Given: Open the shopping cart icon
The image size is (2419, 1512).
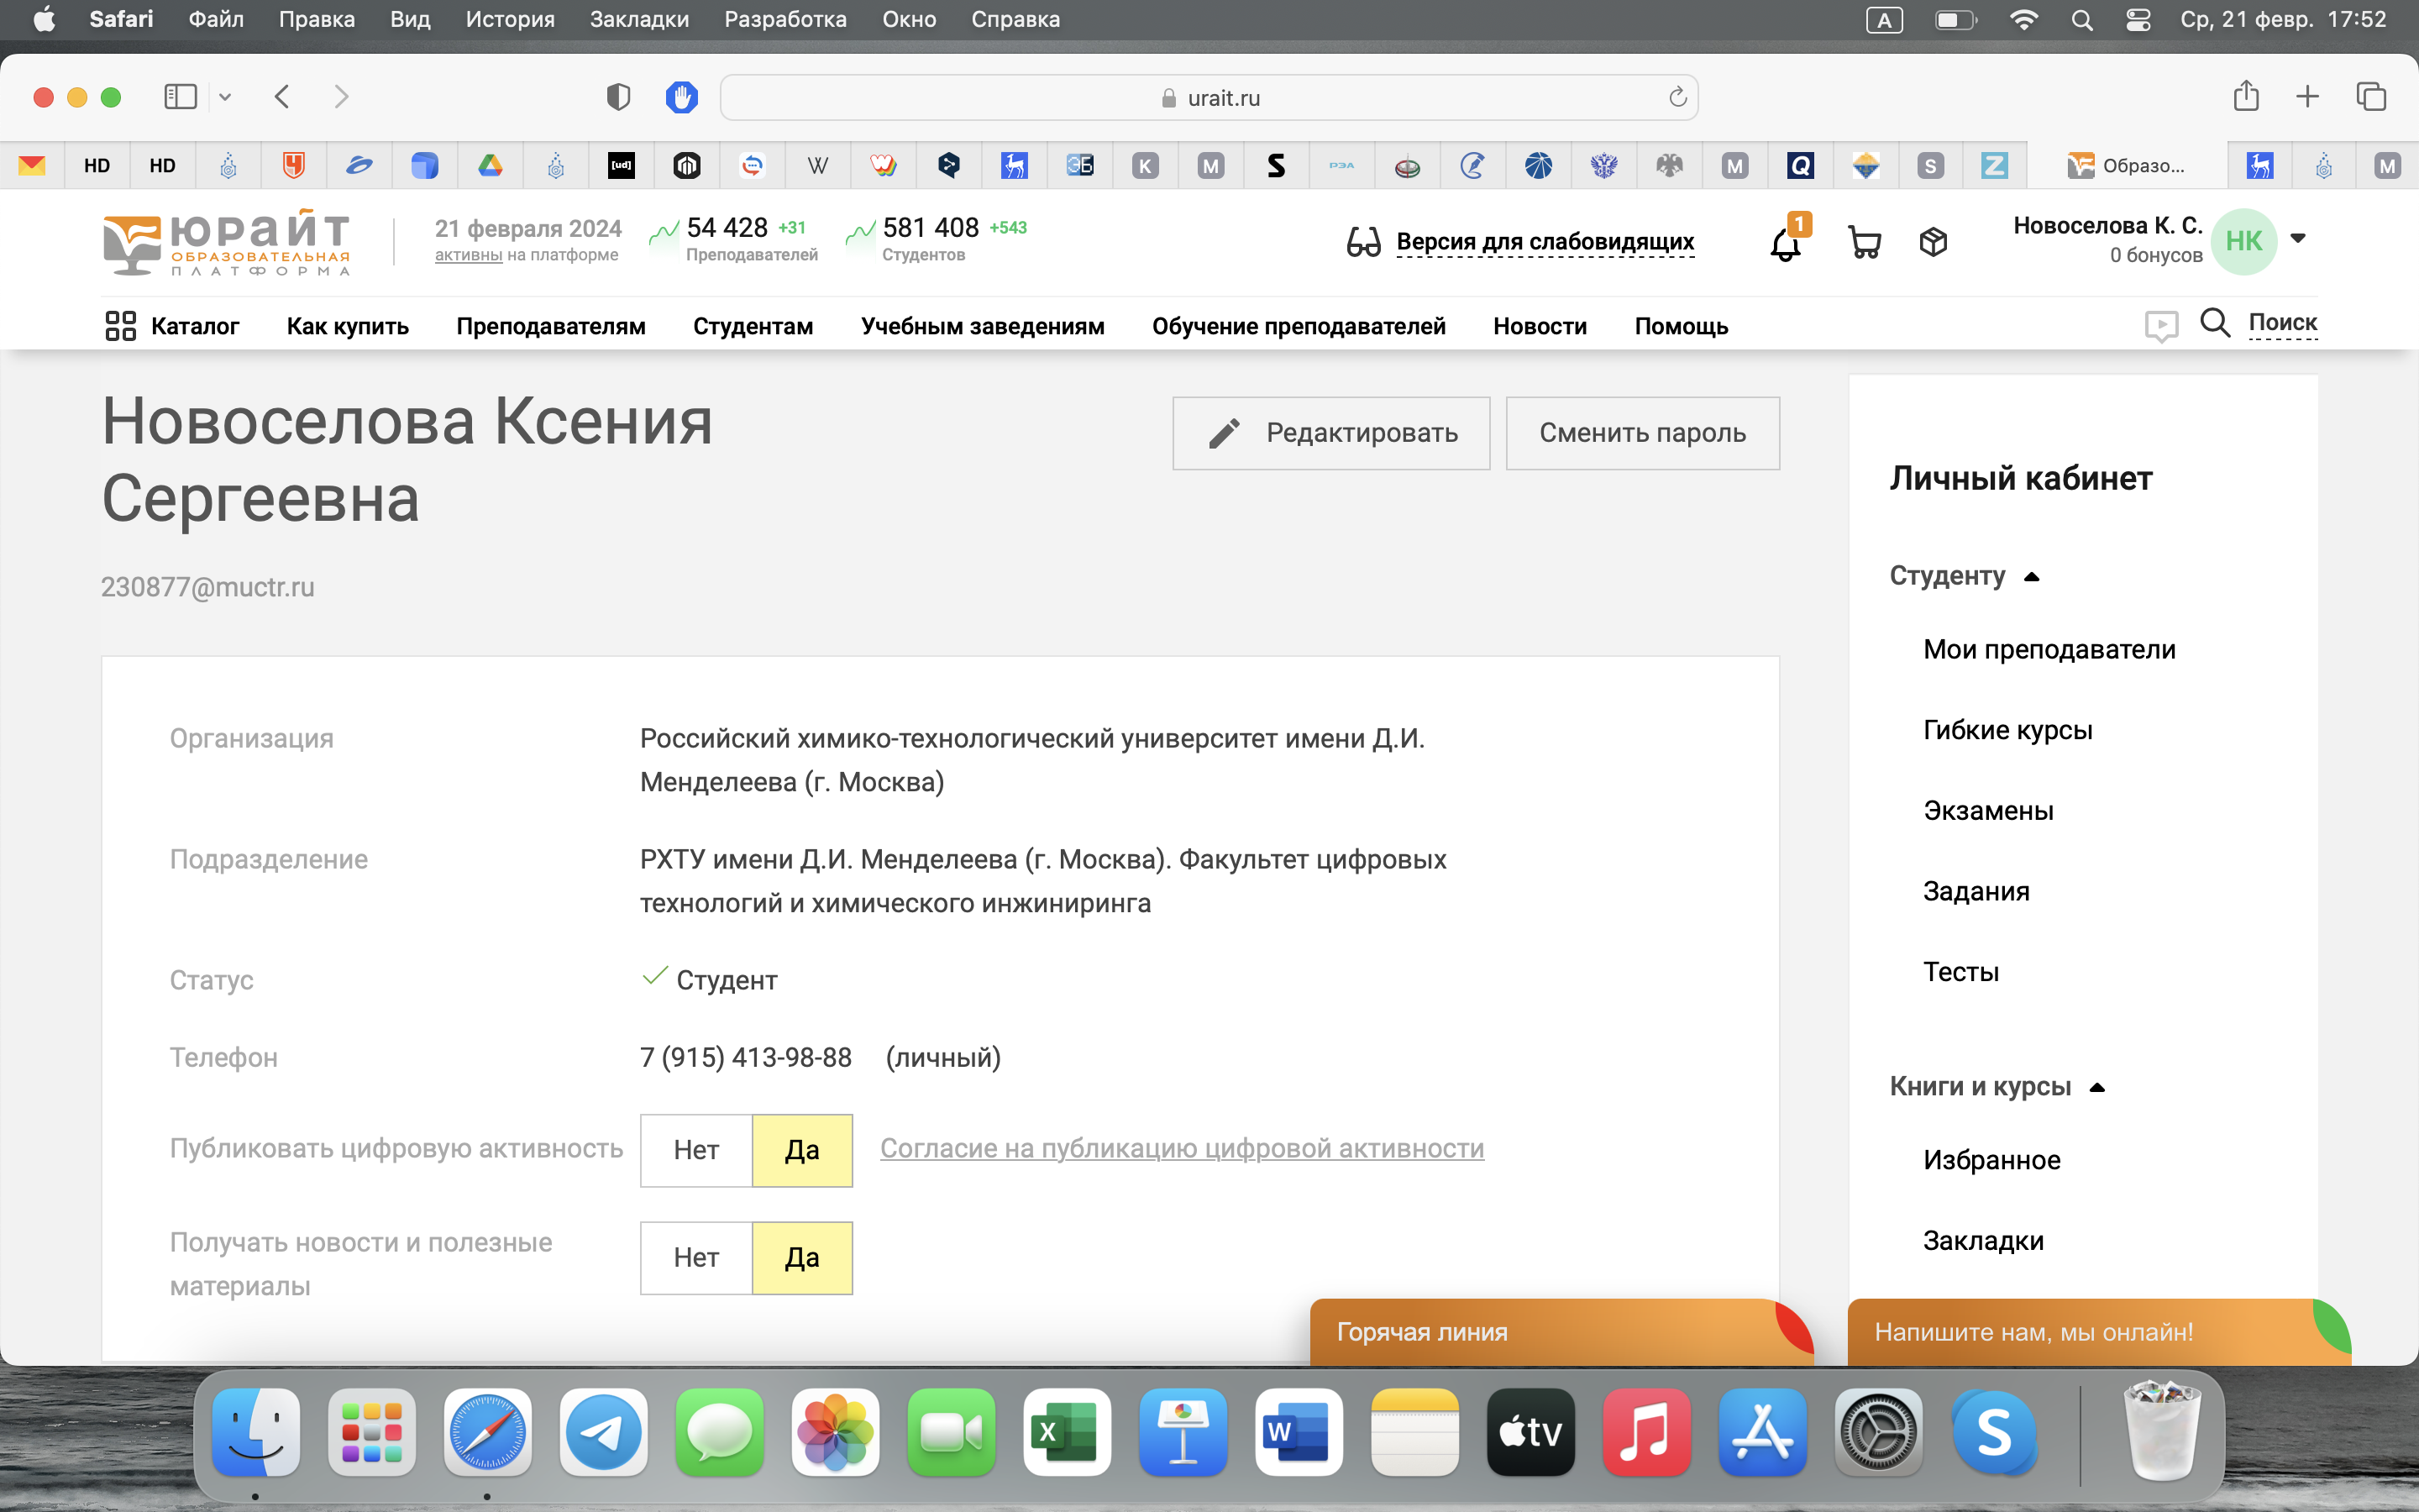Looking at the screenshot, I should pyautogui.click(x=1865, y=242).
